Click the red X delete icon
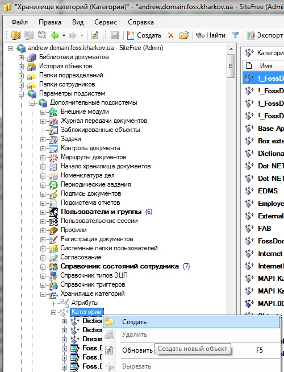This screenshot has width=284, height=372. coord(170,36)
